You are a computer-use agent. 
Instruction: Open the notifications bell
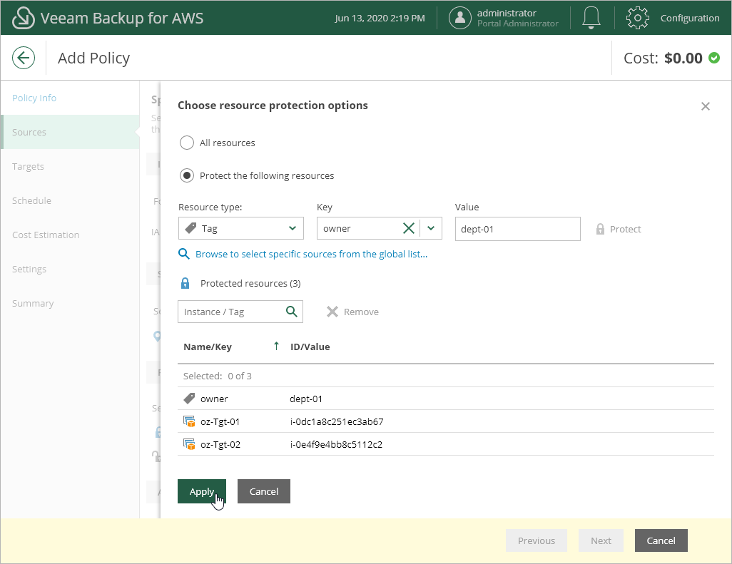[591, 18]
